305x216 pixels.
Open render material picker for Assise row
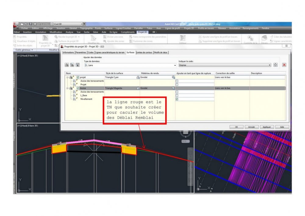coord(173,88)
